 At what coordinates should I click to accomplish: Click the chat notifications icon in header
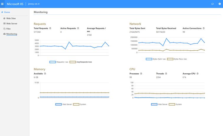click(x=212, y=4)
